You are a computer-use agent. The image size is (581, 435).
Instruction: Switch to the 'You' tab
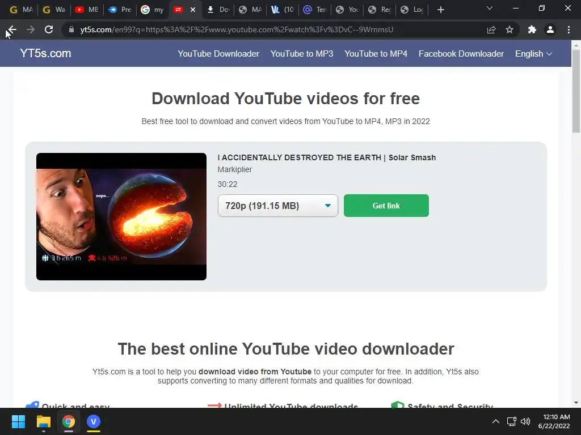[347, 10]
